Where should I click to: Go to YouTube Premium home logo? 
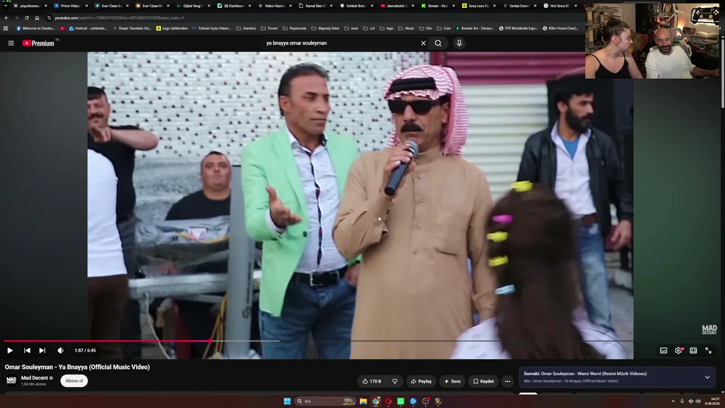click(39, 43)
